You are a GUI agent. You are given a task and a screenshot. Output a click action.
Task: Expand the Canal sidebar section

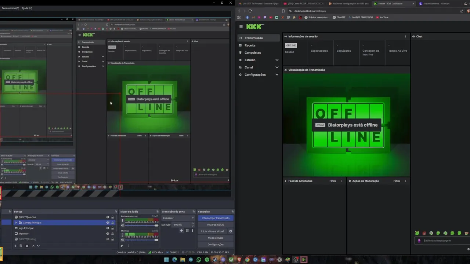(277, 67)
